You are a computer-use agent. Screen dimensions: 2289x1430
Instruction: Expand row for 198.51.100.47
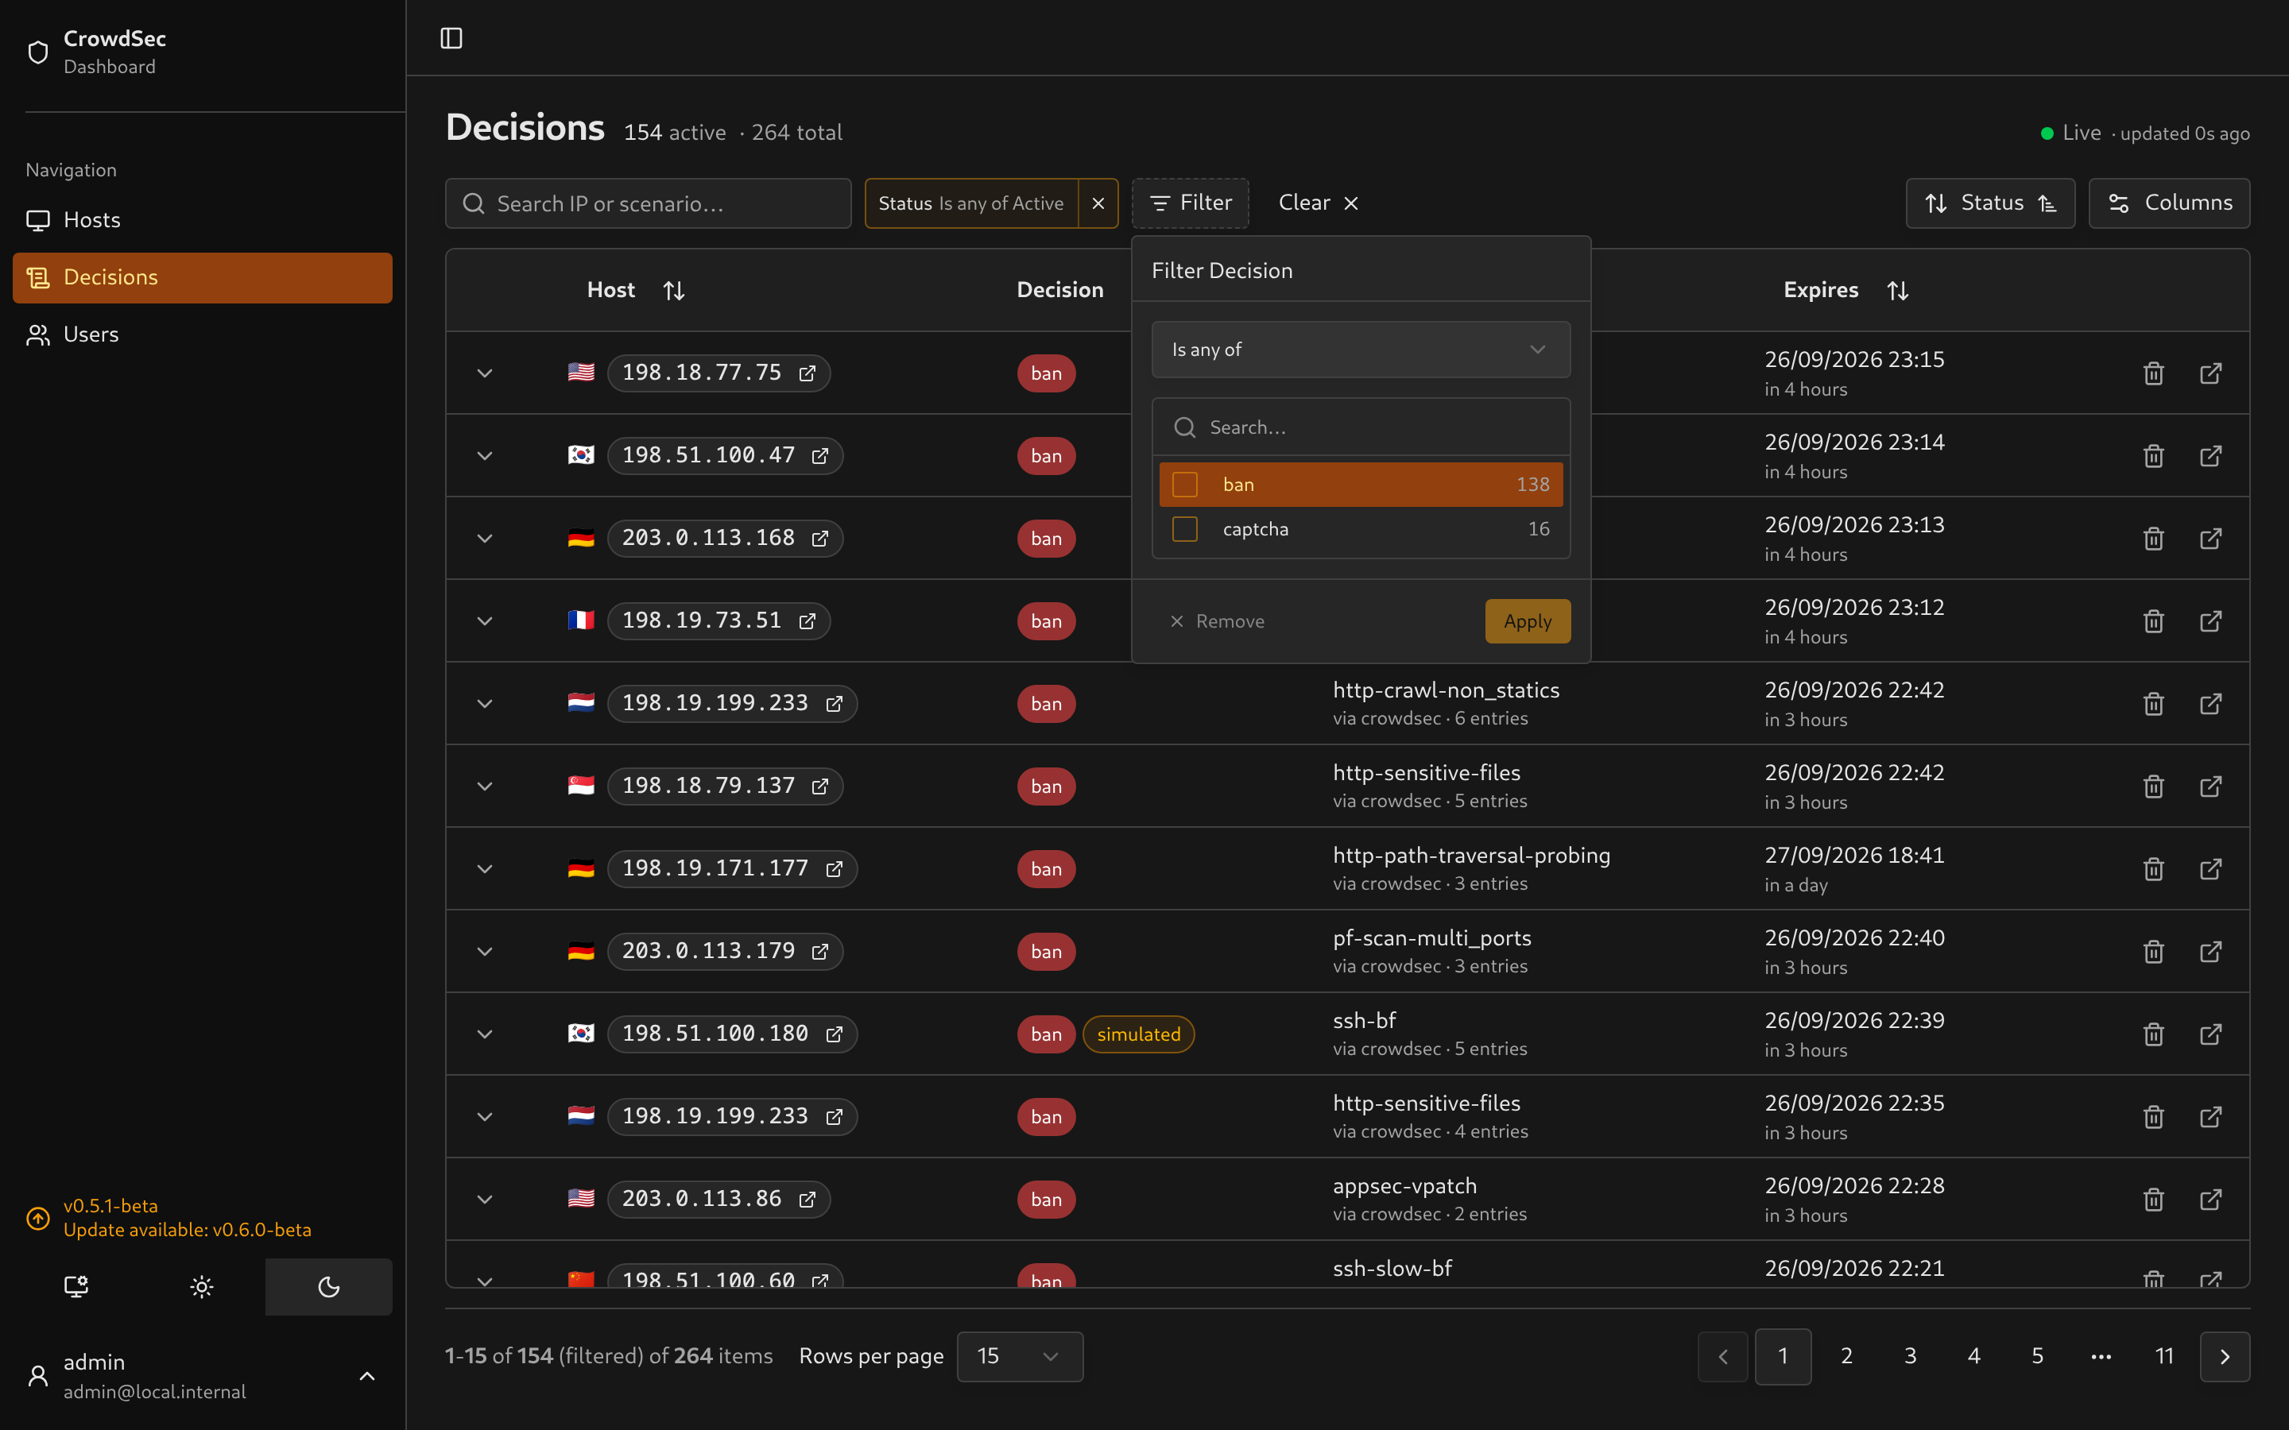pos(486,456)
